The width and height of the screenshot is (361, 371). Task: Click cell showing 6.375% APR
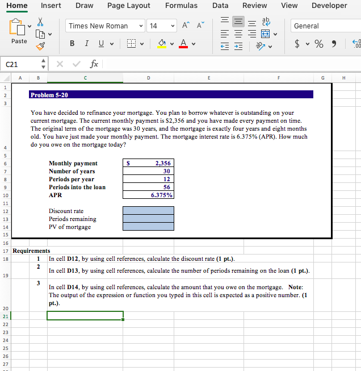pyautogui.click(x=149, y=195)
